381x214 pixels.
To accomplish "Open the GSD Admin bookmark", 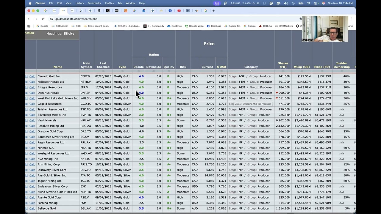I will [60, 26].
